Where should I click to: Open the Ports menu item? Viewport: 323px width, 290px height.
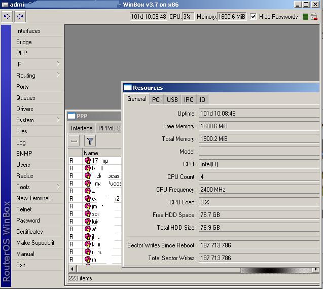22,87
